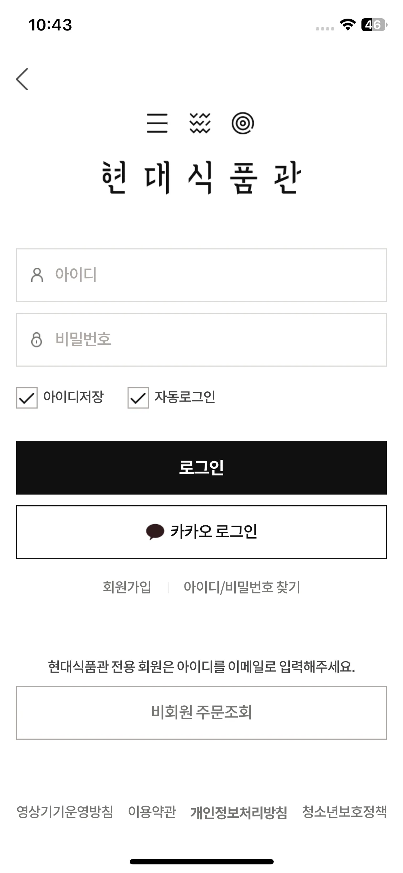Focus the 비밀번호 input field
Image resolution: width=403 pixels, height=873 pixels.
click(201, 340)
